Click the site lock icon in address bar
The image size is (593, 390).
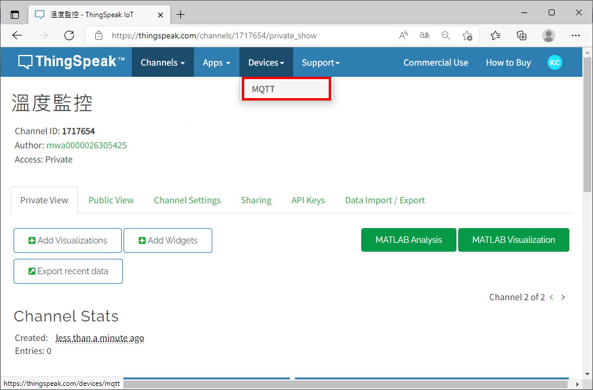pyautogui.click(x=99, y=35)
